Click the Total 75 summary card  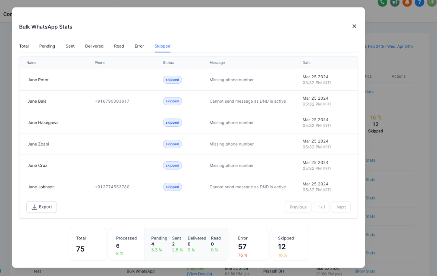pyautogui.click(x=88, y=244)
